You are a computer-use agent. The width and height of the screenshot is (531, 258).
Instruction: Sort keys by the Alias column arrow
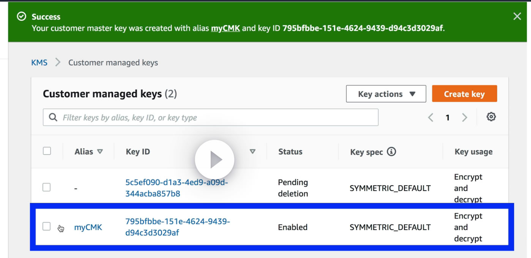[x=100, y=152]
